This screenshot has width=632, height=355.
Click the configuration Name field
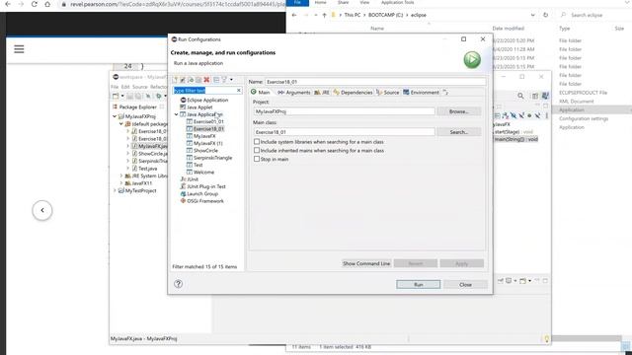pyautogui.click(x=375, y=82)
